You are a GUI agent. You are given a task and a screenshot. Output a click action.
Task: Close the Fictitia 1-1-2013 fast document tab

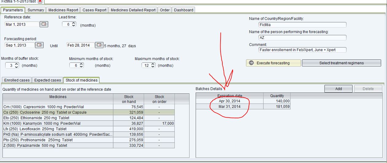pyautogui.click(x=40, y=1)
